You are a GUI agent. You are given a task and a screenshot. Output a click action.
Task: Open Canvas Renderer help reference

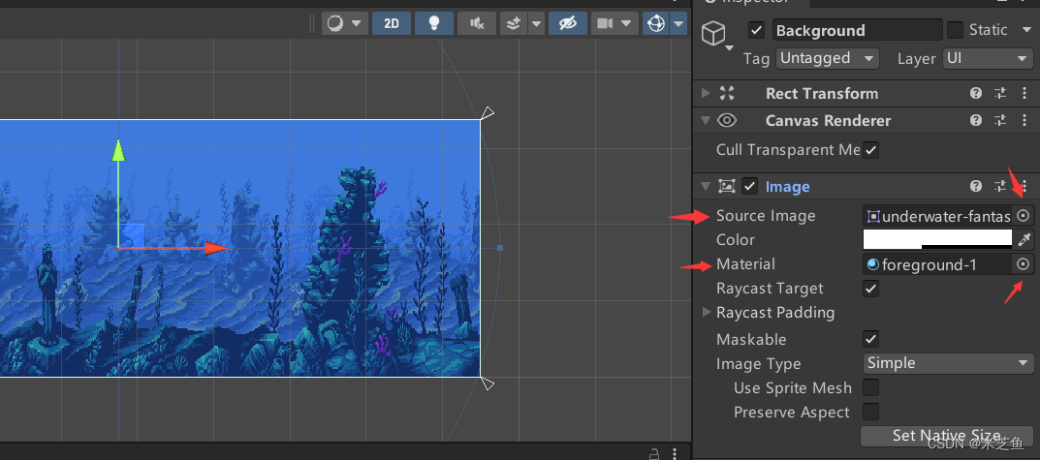[x=976, y=120]
